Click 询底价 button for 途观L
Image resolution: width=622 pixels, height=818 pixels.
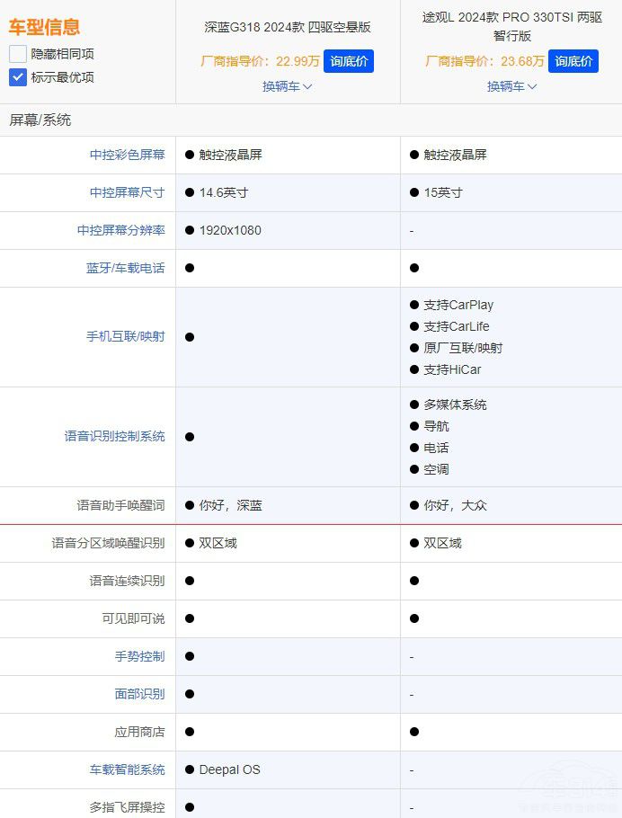click(x=573, y=61)
